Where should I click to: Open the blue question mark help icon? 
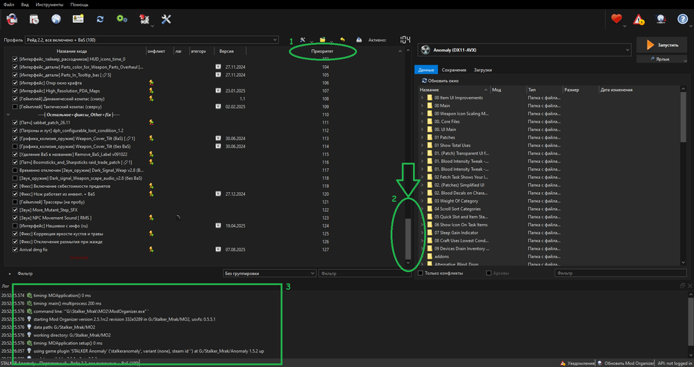tap(683, 19)
